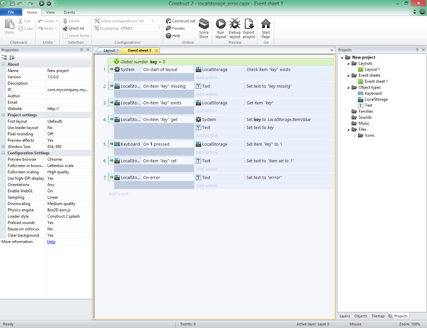The image size is (427, 328).
Task: Click the Copy button
Action: (26, 28)
